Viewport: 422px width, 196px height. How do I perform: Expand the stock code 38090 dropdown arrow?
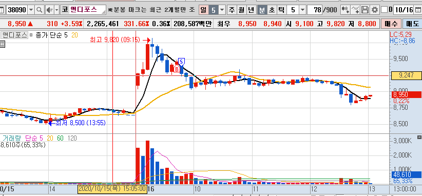click(31, 10)
